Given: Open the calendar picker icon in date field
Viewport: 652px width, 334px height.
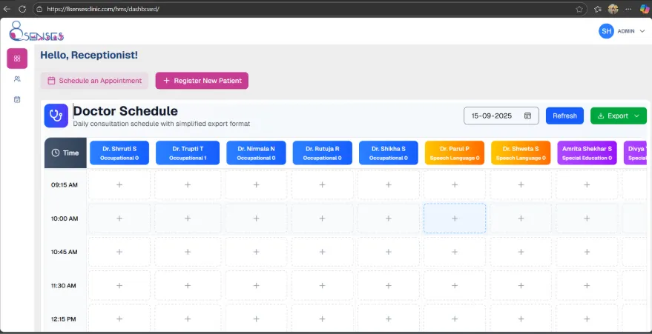Looking at the screenshot, I should click(x=527, y=116).
